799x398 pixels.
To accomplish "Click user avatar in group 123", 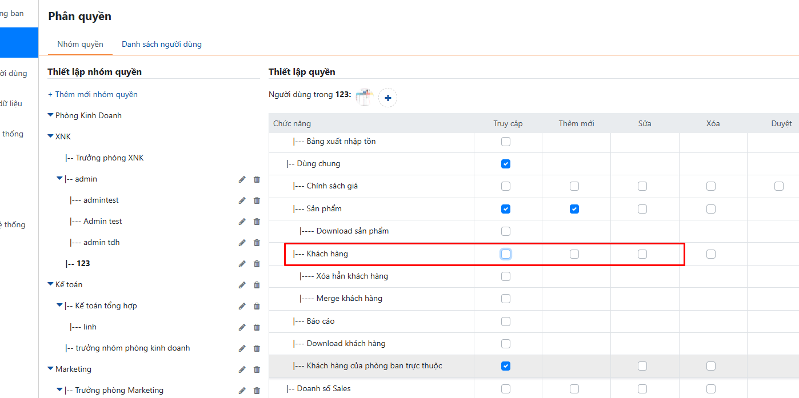I will pos(363,98).
